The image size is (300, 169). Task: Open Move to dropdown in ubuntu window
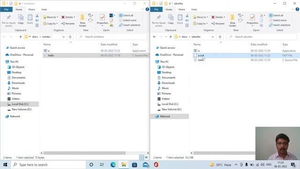pos(200,17)
